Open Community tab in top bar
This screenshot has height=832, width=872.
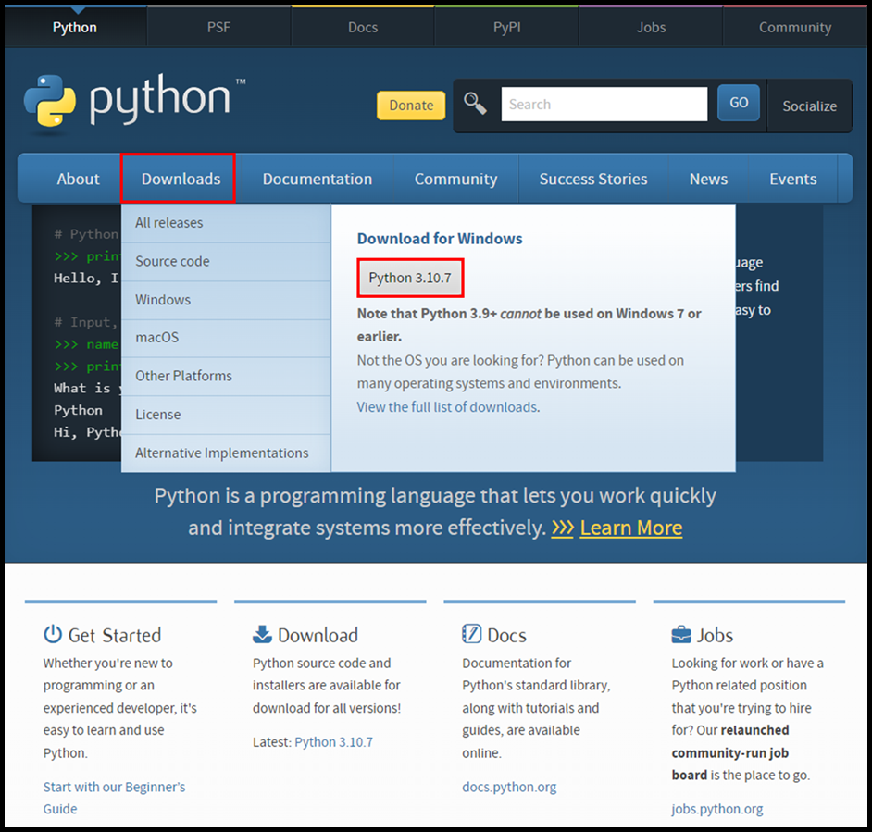pyautogui.click(x=795, y=27)
